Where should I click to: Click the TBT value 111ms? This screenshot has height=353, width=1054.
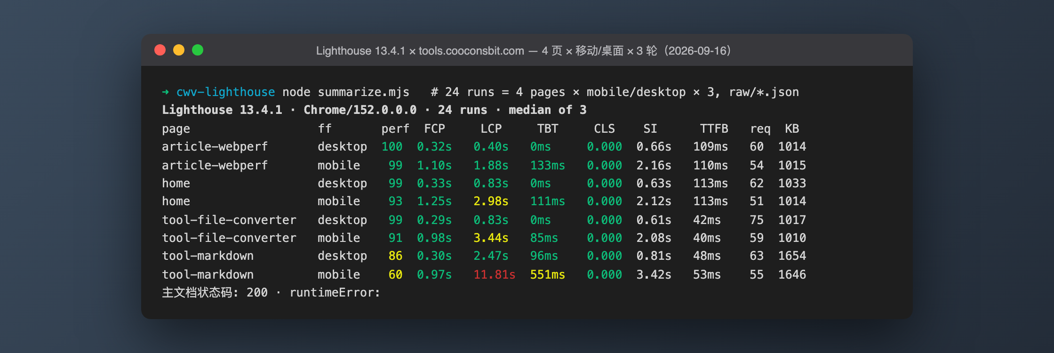pyautogui.click(x=548, y=201)
